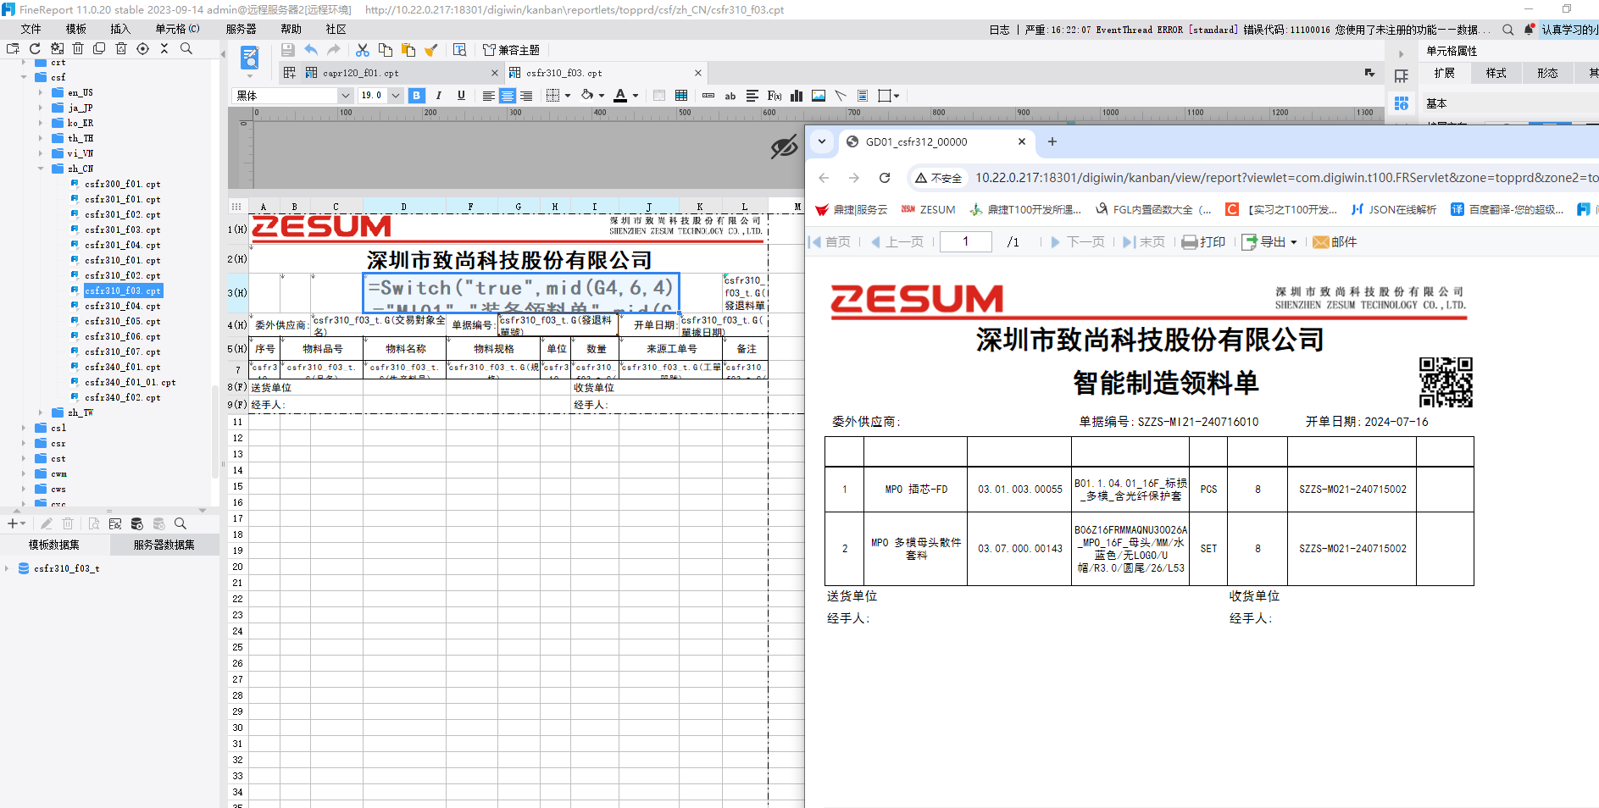Screen dimensions: 1599x808
Task: Toggle italic formatting button
Action: coord(439,96)
